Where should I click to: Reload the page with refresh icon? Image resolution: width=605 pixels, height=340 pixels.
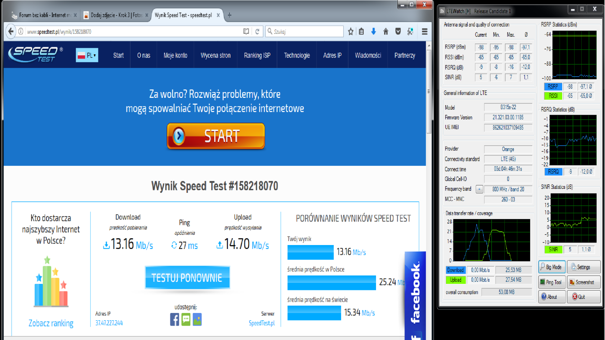tap(257, 32)
